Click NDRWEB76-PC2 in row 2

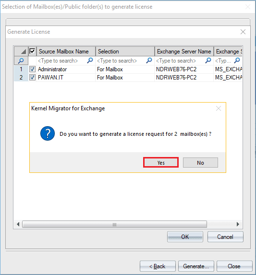pyautogui.click(x=184, y=78)
